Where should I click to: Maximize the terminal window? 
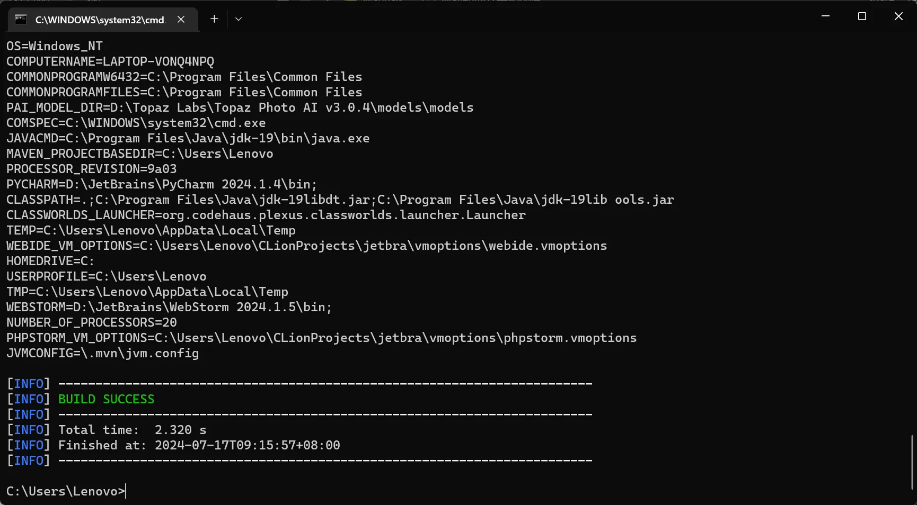[x=862, y=16]
